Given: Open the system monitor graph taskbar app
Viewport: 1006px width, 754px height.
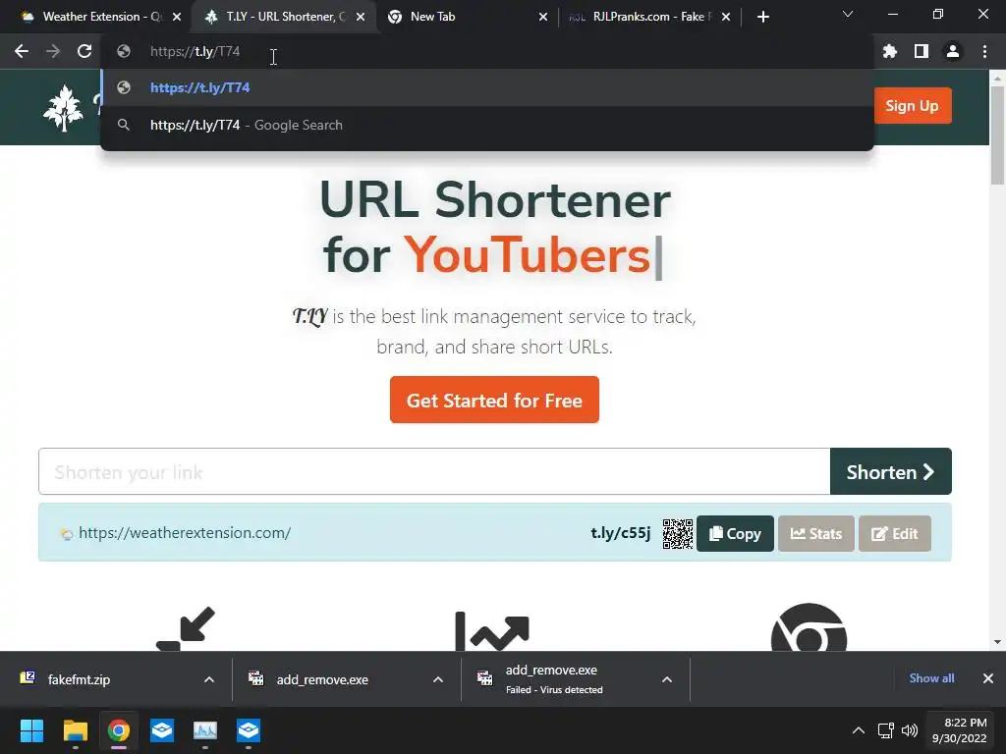Looking at the screenshot, I should (205, 730).
